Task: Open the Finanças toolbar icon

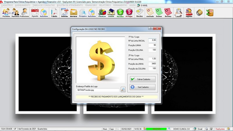Action: coord(102,13)
